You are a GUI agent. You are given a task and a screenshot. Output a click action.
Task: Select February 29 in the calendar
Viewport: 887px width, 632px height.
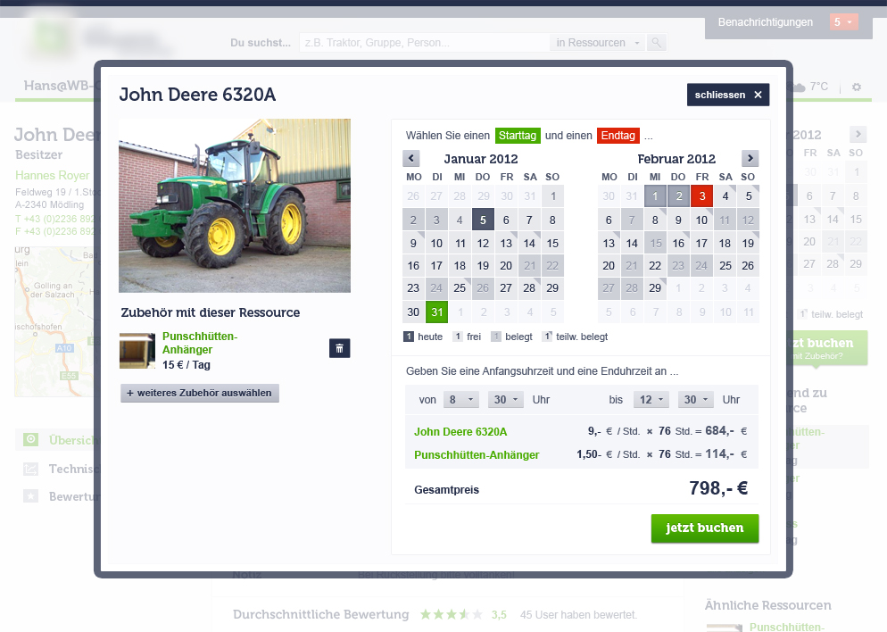click(655, 288)
